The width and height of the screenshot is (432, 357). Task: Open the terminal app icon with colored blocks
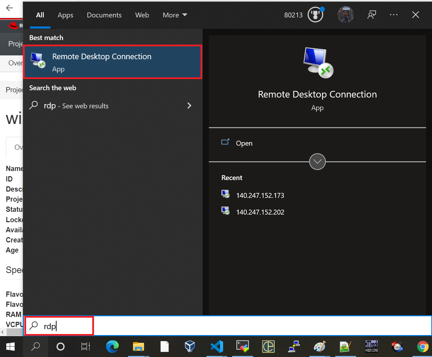click(243, 347)
